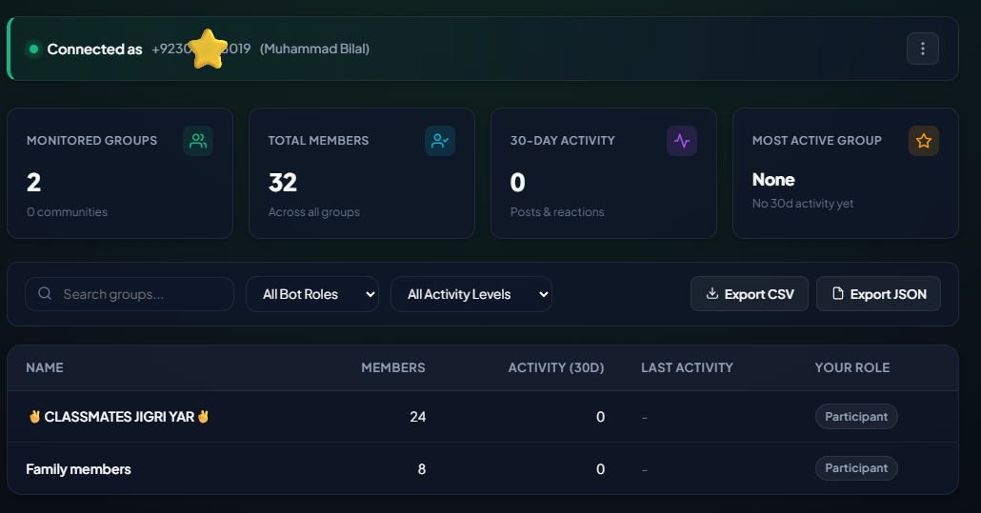Click the Most Active Group star icon
This screenshot has width=981, height=513.
click(x=924, y=141)
